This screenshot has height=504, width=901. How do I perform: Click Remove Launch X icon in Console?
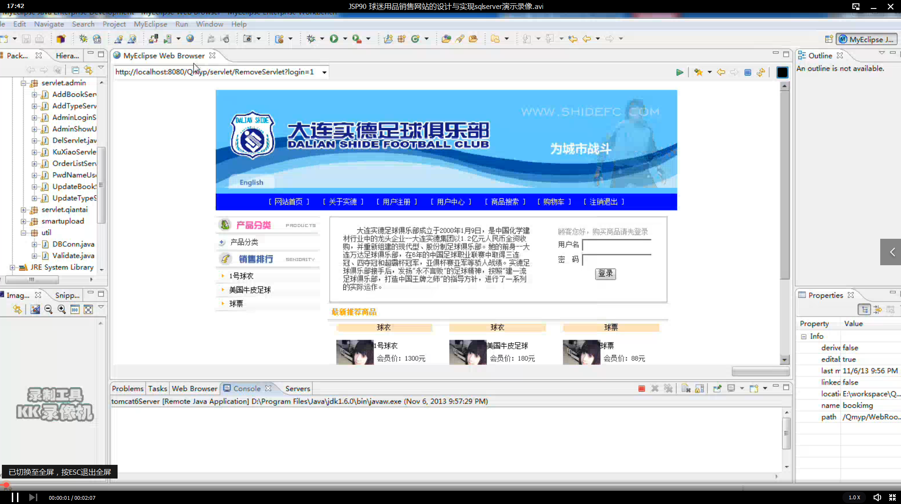(654, 388)
